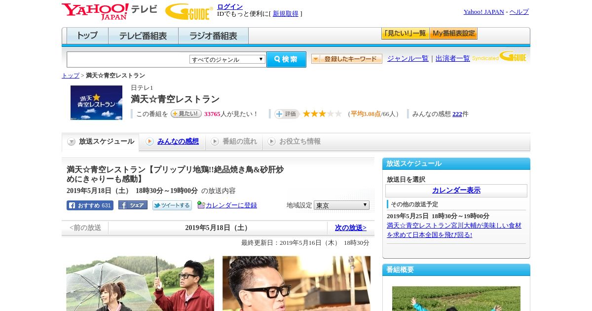Open the Yahoo! JAPAN link
Screen dimensions: 592x311
click(x=484, y=12)
